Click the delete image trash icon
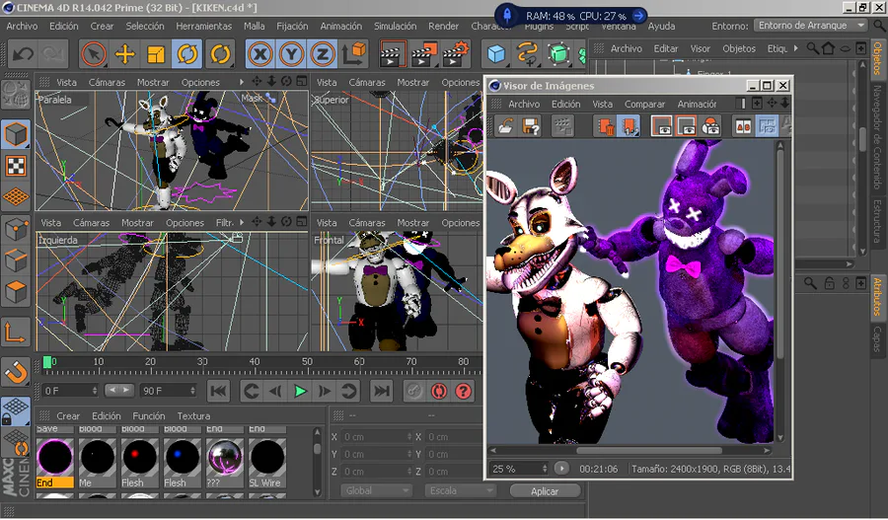This screenshot has height=520, width=888. 605,125
